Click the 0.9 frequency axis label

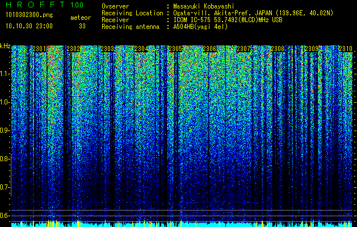click(x=5, y=131)
